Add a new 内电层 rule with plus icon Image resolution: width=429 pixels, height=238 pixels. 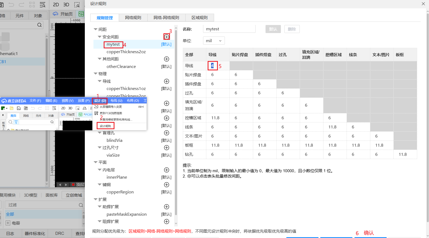[167, 170]
